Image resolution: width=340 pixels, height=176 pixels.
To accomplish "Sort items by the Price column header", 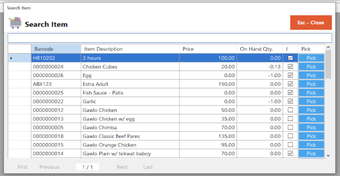I will (x=208, y=49).
